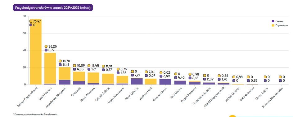Click the Przychody z transferów title badge
The width and height of the screenshot is (293, 117).
click(53, 8)
